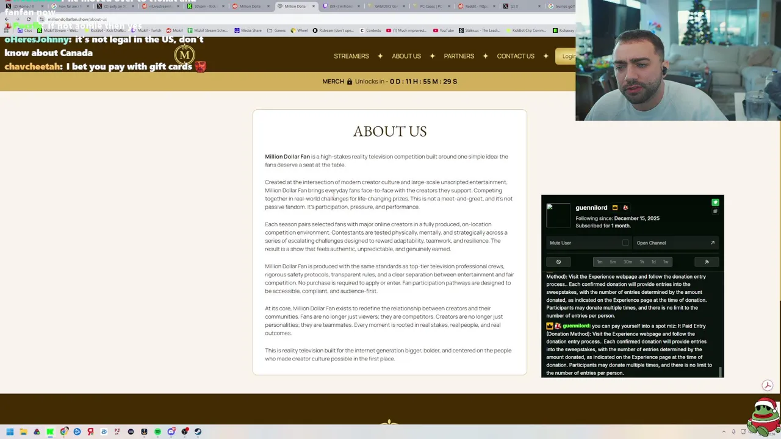This screenshot has width=781, height=439.
Task: Click the red Yandex-style icon in taskbar
Action: (90, 432)
